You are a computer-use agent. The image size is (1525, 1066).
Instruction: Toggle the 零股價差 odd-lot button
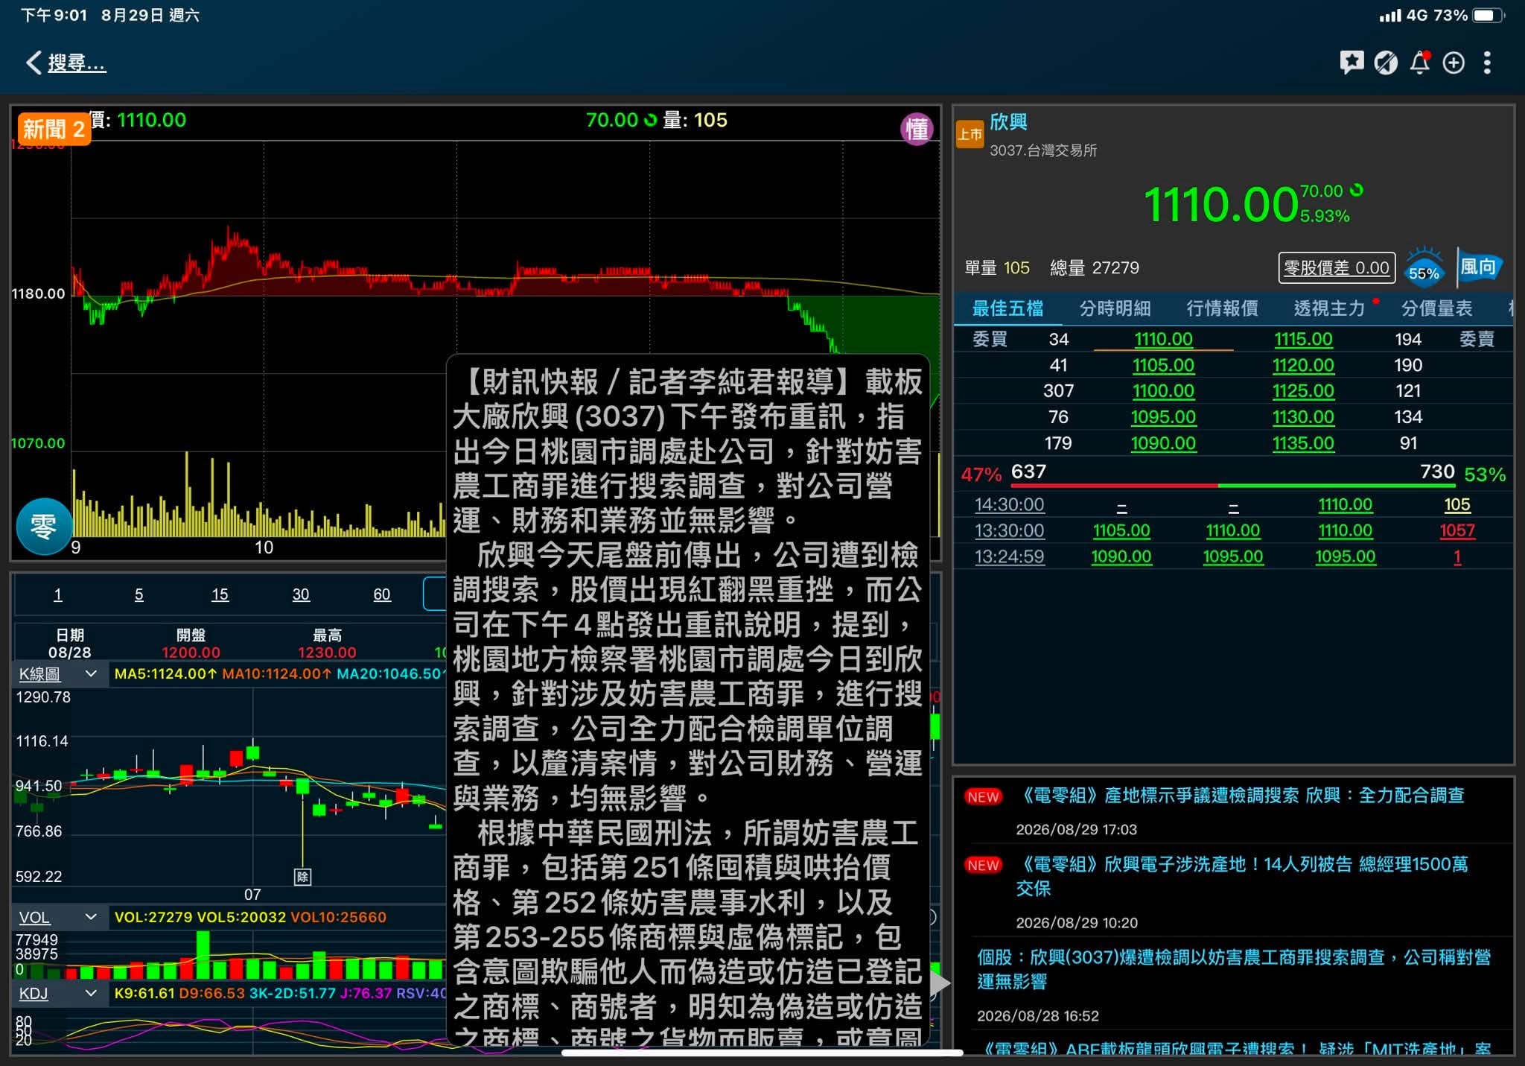(1337, 267)
